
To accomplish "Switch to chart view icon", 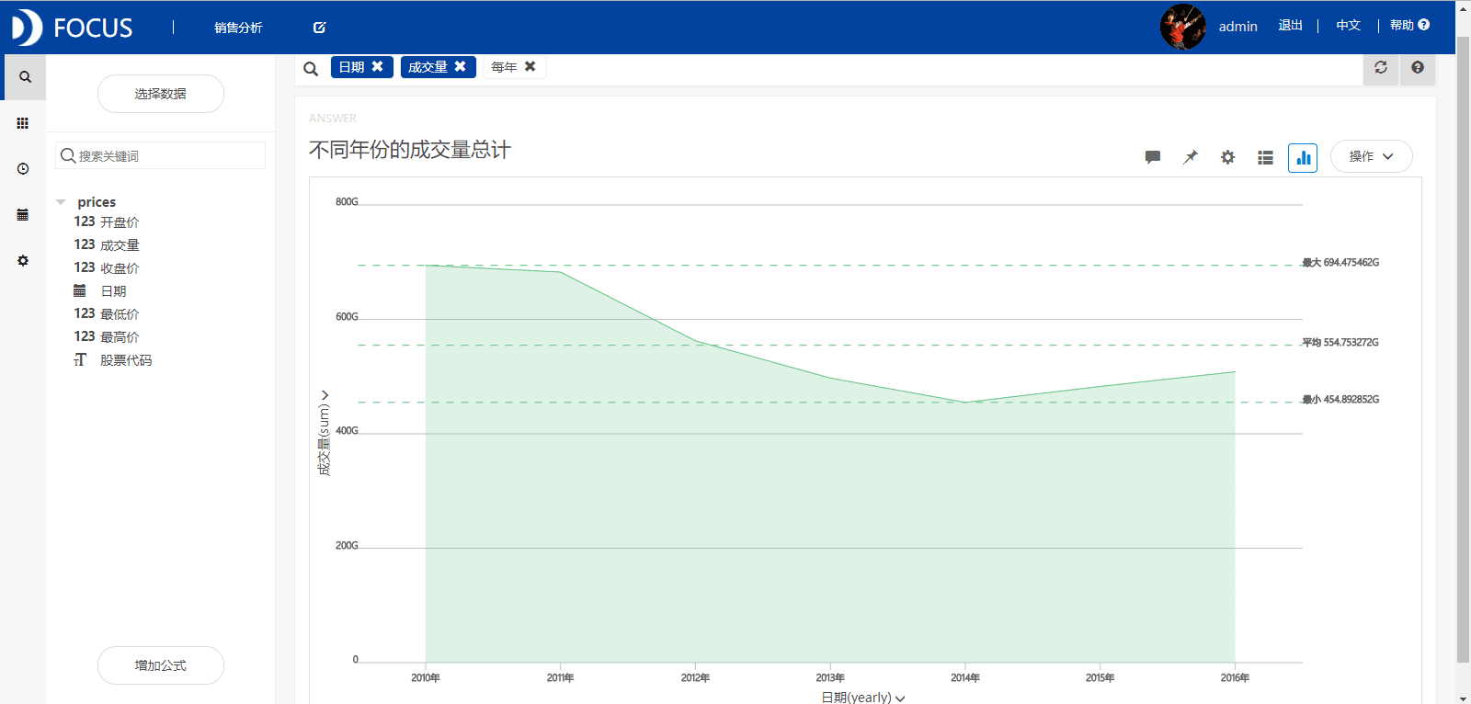I will pos(1303,157).
